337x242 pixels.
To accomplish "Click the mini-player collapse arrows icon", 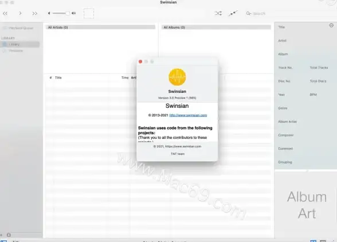I will (233, 13).
